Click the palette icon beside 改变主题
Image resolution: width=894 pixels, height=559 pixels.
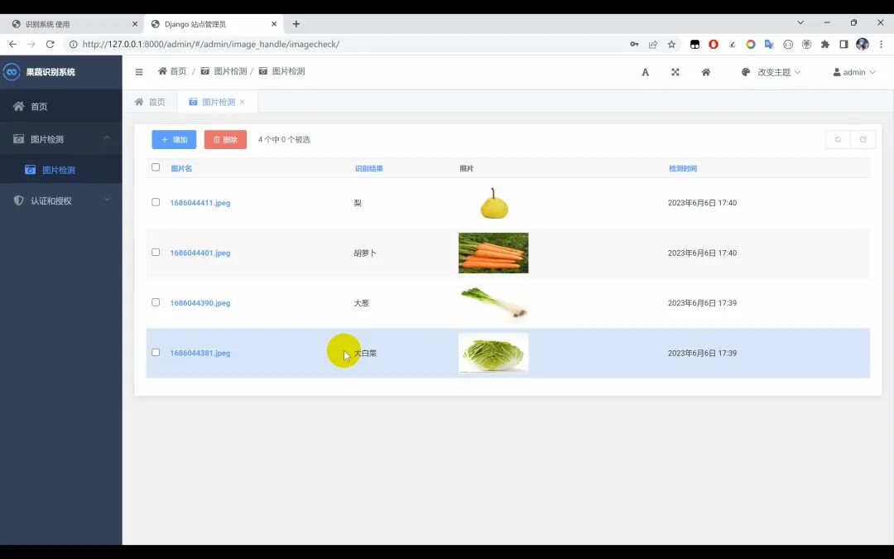pos(745,72)
